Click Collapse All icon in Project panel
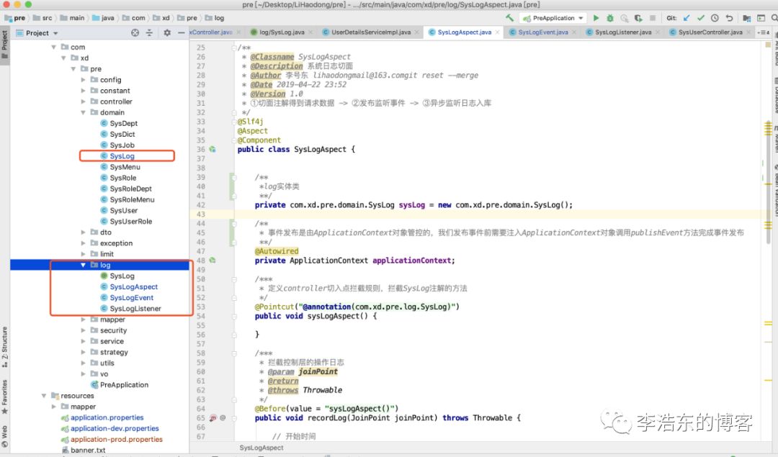Image resolution: width=778 pixels, height=457 pixels. pyautogui.click(x=149, y=32)
